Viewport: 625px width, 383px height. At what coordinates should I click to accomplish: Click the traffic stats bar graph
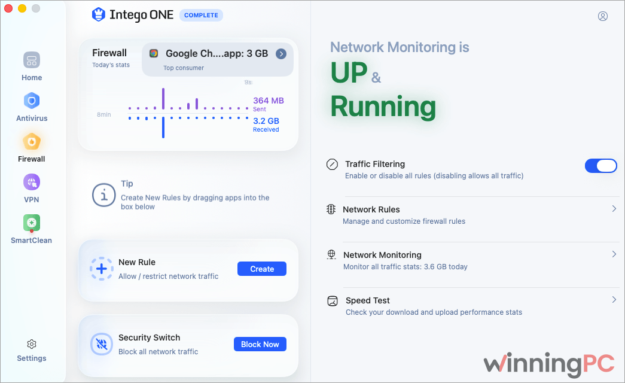(x=188, y=113)
